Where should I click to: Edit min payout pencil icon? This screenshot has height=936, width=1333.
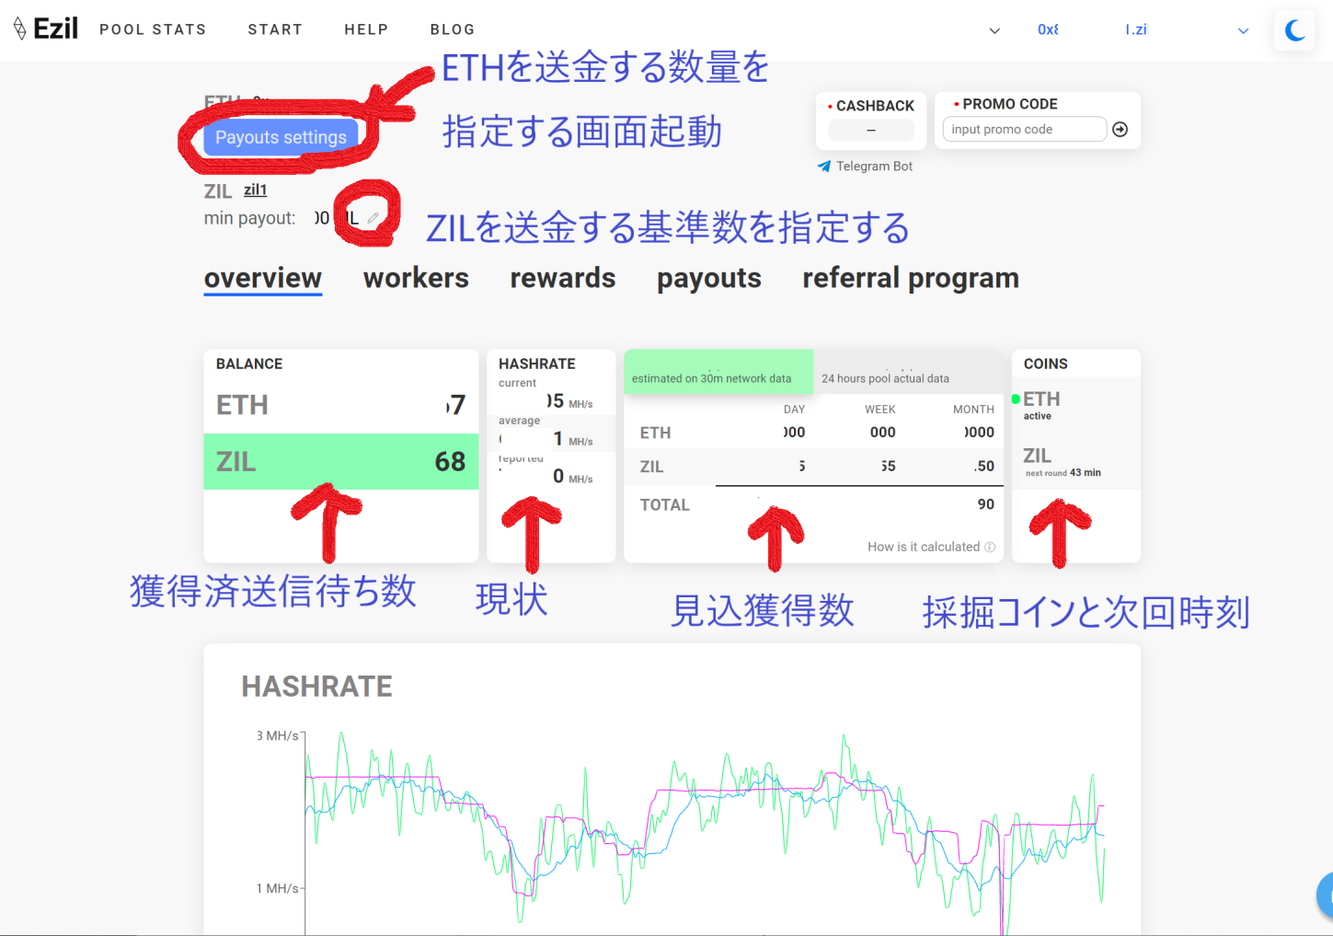[x=373, y=218]
